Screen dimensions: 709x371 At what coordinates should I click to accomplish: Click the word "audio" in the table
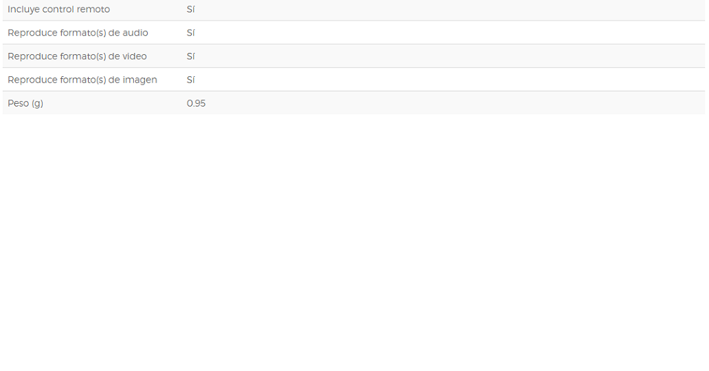click(x=135, y=32)
